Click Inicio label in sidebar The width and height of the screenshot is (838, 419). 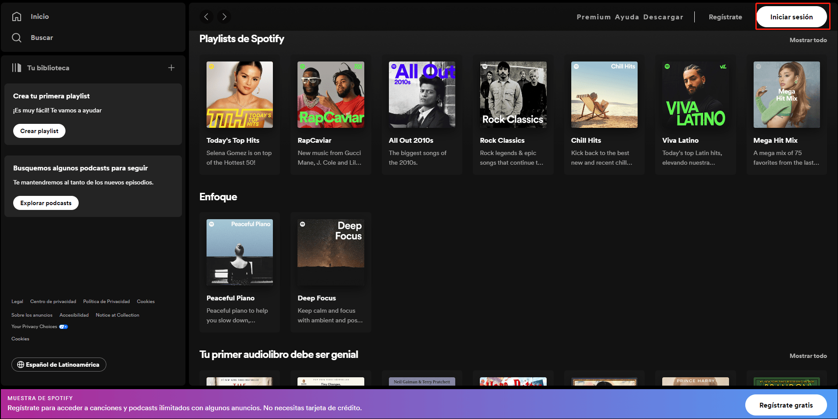click(x=40, y=16)
